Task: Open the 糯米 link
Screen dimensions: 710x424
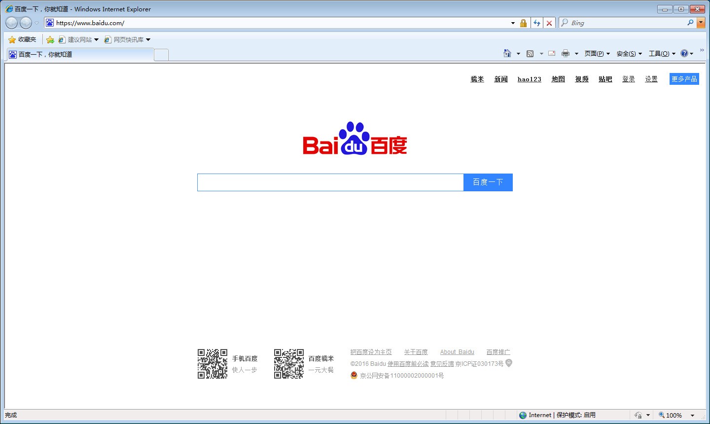Action: click(x=477, y=79)
